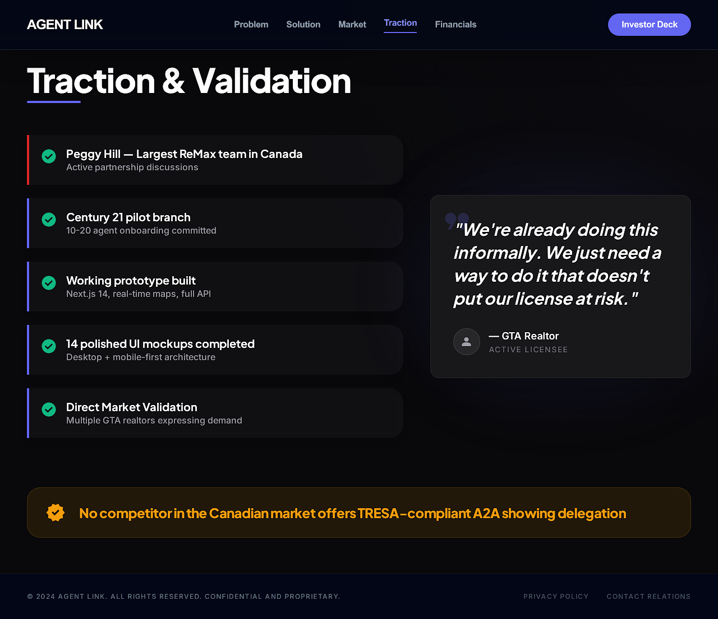
Task: Click the Investor Deck button
Action: click(649, 25)
